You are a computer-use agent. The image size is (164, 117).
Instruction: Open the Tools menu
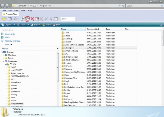coord(23,11)
